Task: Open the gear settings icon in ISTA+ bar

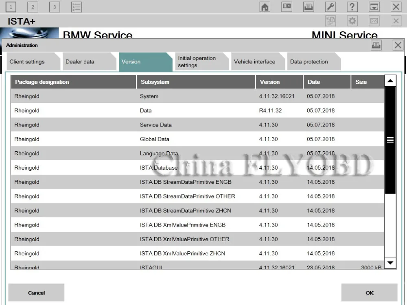Action: (x=352, y=21)
